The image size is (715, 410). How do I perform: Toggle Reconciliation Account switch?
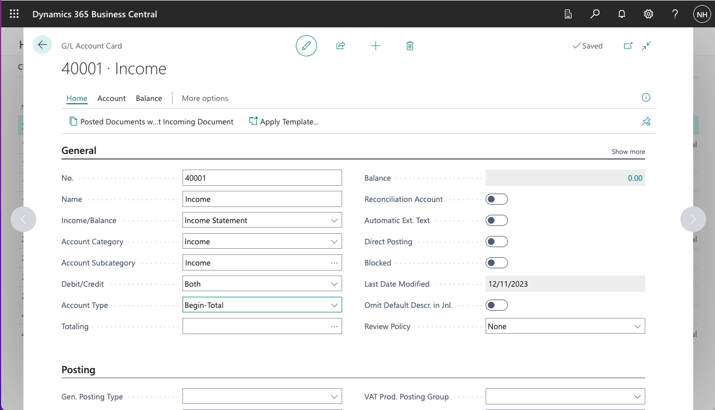[496, 199]
